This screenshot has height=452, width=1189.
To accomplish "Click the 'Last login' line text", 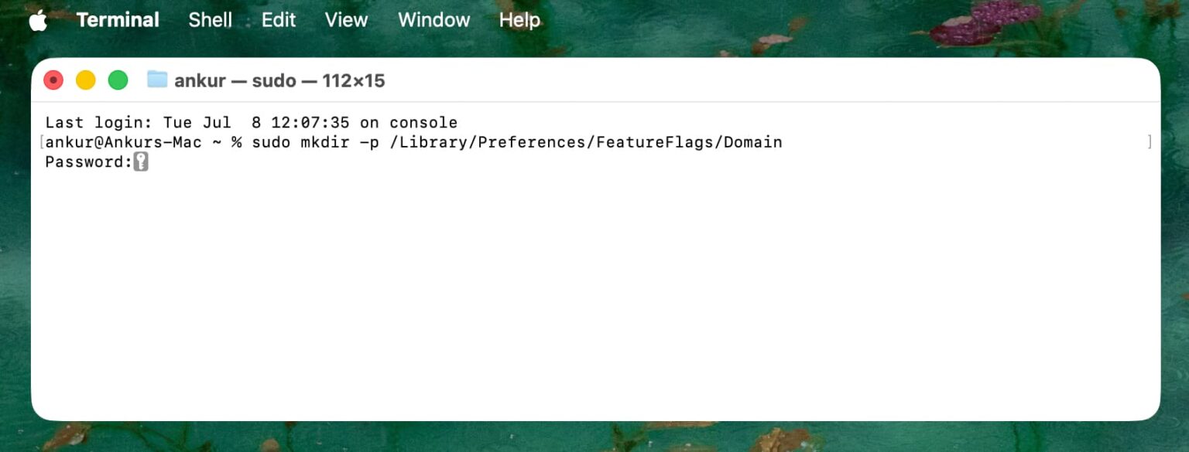I will 252,123.
